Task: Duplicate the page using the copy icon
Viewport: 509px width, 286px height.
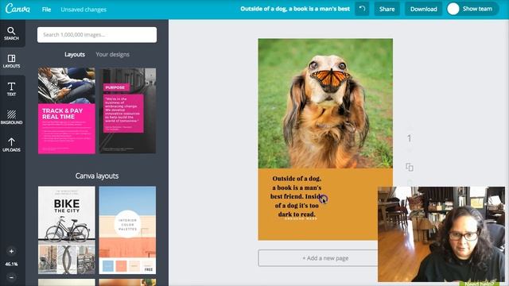Action: point(410,167)
